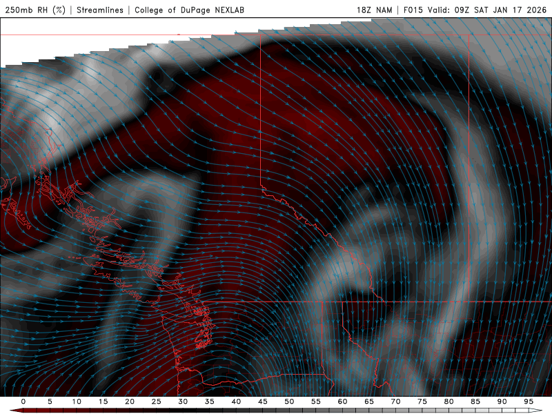Click the colorbar label reading 85

point(475,402)
